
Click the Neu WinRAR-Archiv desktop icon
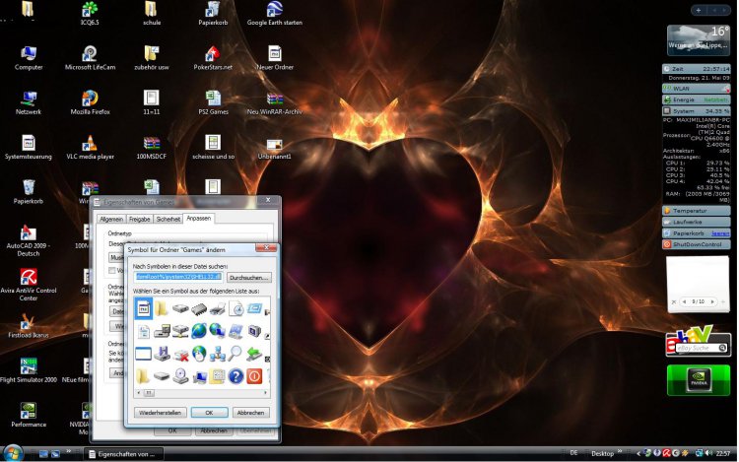tap(274, 102)
